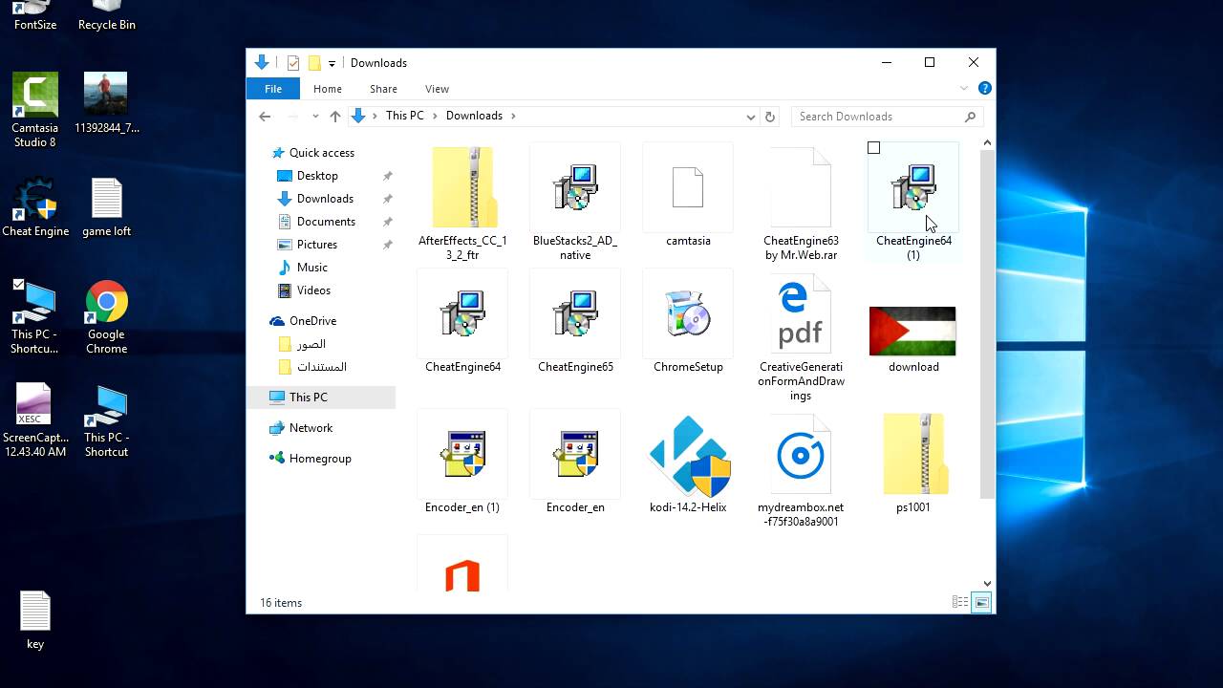Open Documents in the navigation pane
The width and height of the screenshot is (1223, 688).
coord(326,222)
